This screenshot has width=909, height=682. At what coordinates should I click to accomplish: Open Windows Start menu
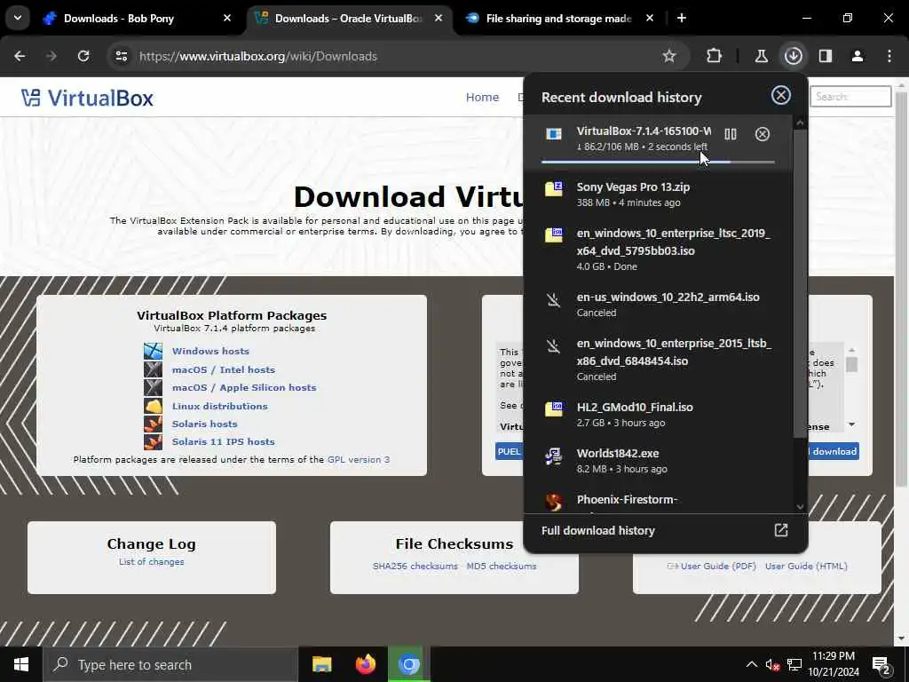point(21,664)
